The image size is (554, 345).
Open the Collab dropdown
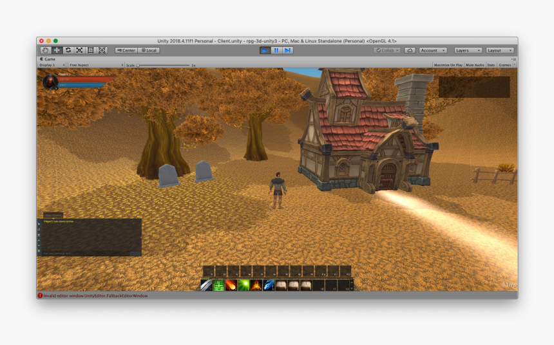[x=387, y=50]
